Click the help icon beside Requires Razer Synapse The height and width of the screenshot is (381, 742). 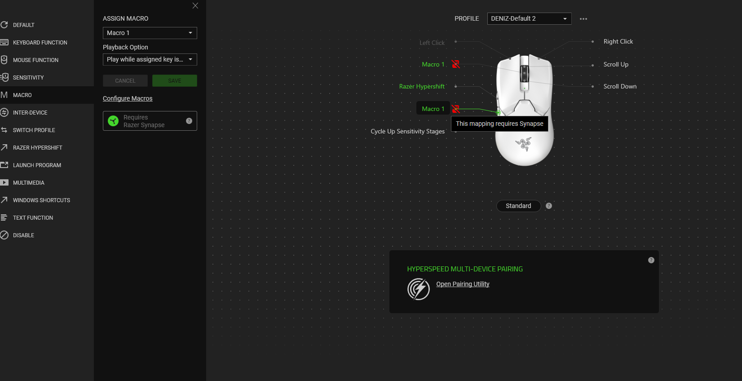(x=189, y=121)
